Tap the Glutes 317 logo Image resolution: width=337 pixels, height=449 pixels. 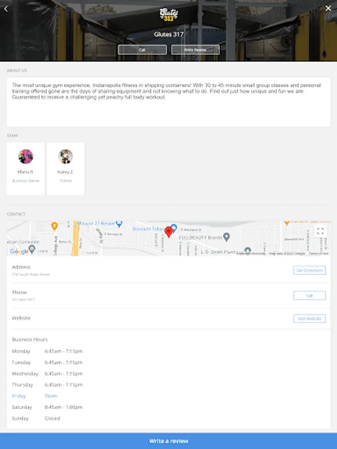coord(169,14)
